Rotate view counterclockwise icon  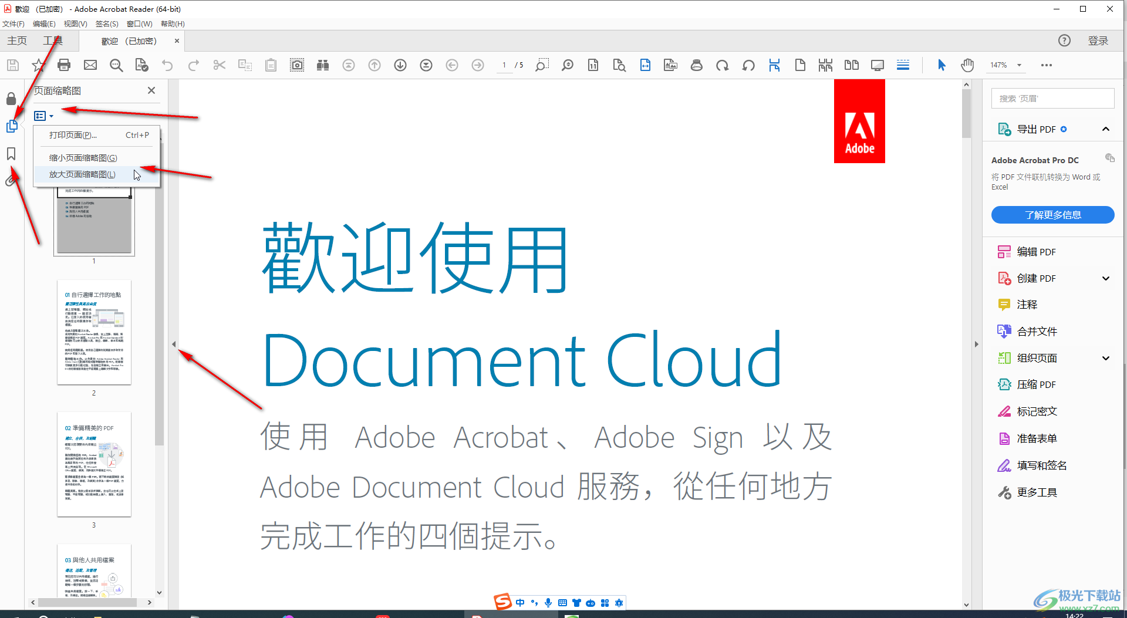748,65
